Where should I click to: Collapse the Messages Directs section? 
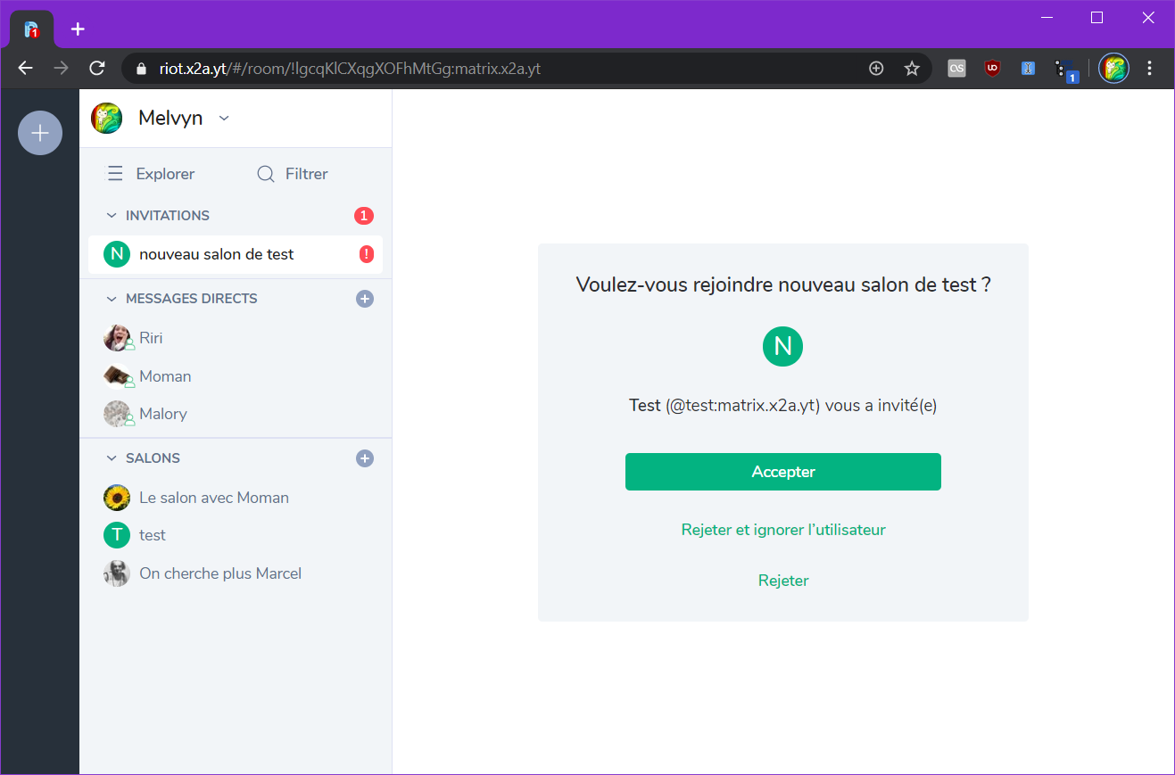pyautogui.click(x=112, y=299)
